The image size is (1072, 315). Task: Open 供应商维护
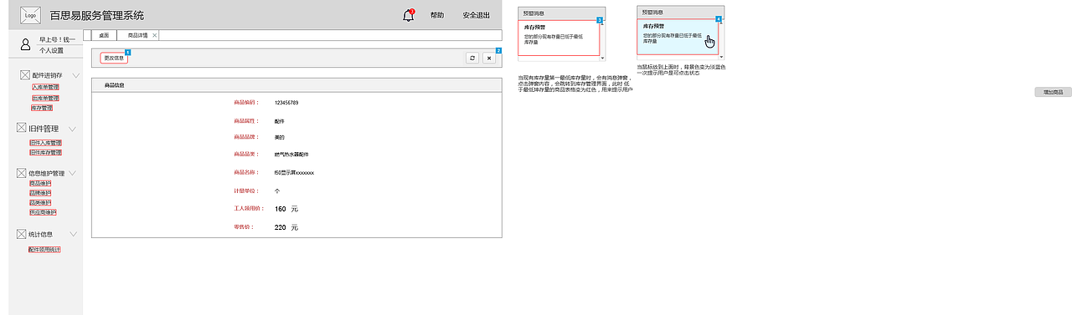coord(43,213)
